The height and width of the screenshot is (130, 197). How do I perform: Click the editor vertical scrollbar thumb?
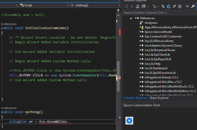pos(118,76)
